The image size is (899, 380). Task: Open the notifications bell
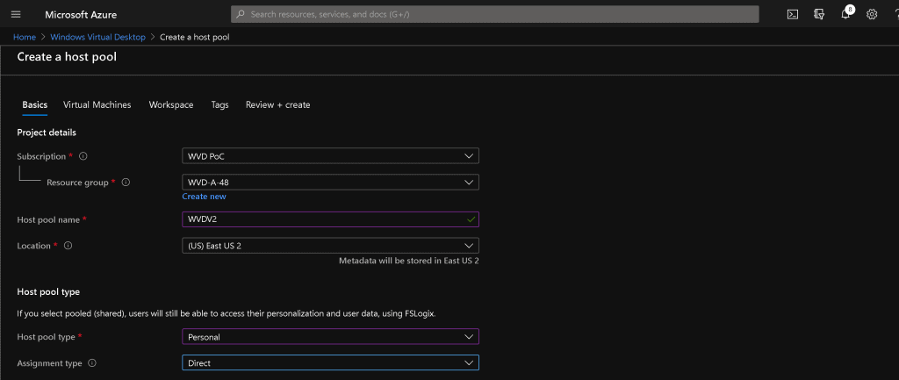pyautogui.click(x=845, y=14)
